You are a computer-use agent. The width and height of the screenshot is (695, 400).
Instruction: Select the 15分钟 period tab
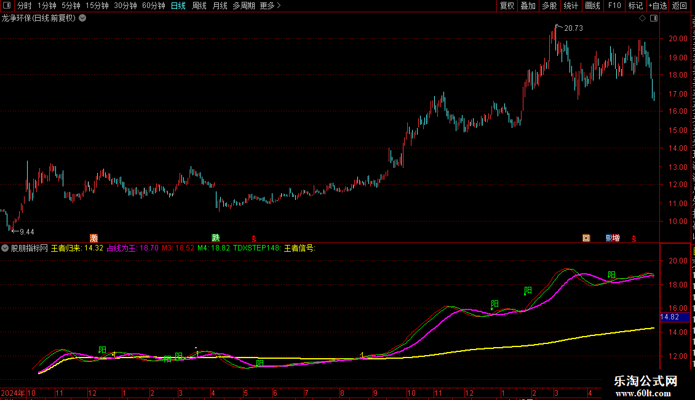coord(97,6)
